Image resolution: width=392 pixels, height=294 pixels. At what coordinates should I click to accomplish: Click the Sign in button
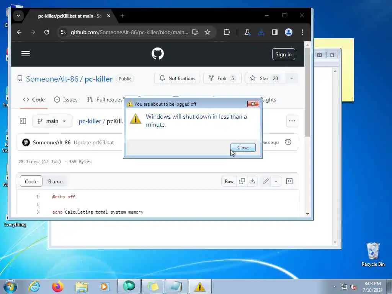coord(284,54)
